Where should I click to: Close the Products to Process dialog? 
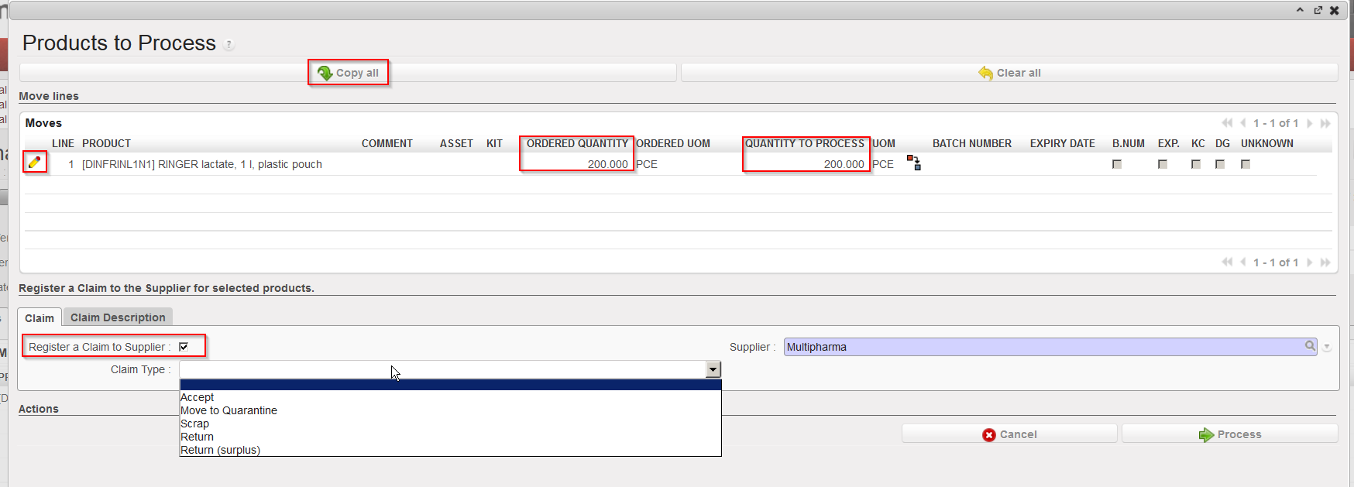point(1335,10)
